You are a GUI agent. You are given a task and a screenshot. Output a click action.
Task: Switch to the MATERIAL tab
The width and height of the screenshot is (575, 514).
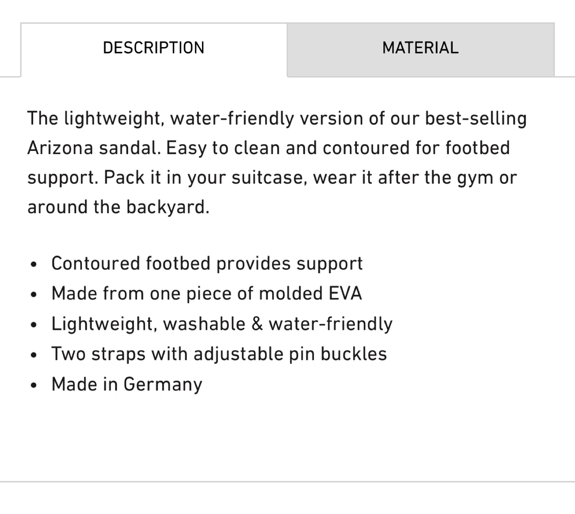pyautogui.click(x=420, y=50)
